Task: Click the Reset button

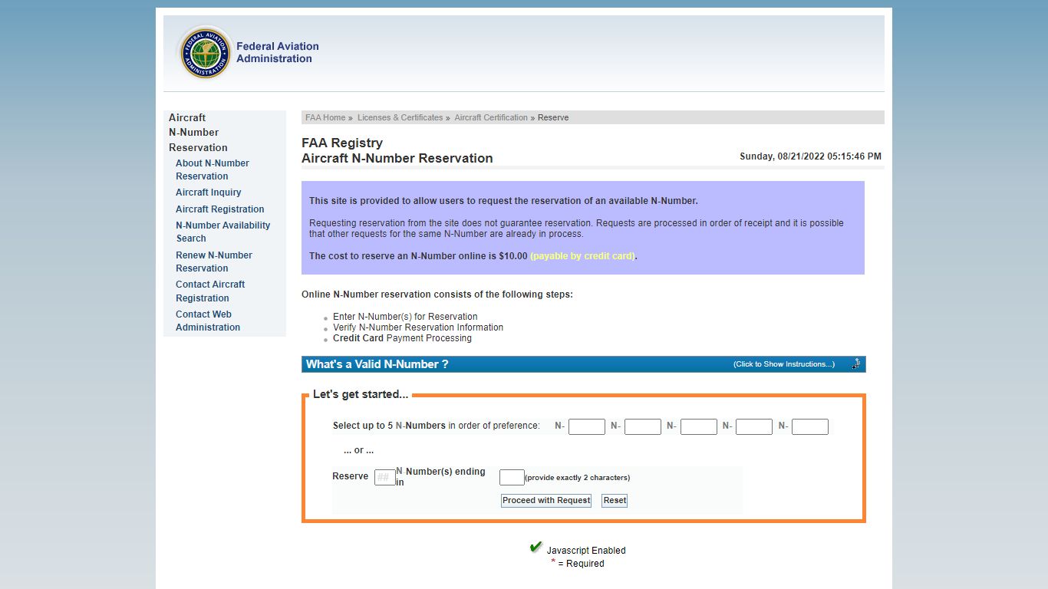Action: coord(615,500)
